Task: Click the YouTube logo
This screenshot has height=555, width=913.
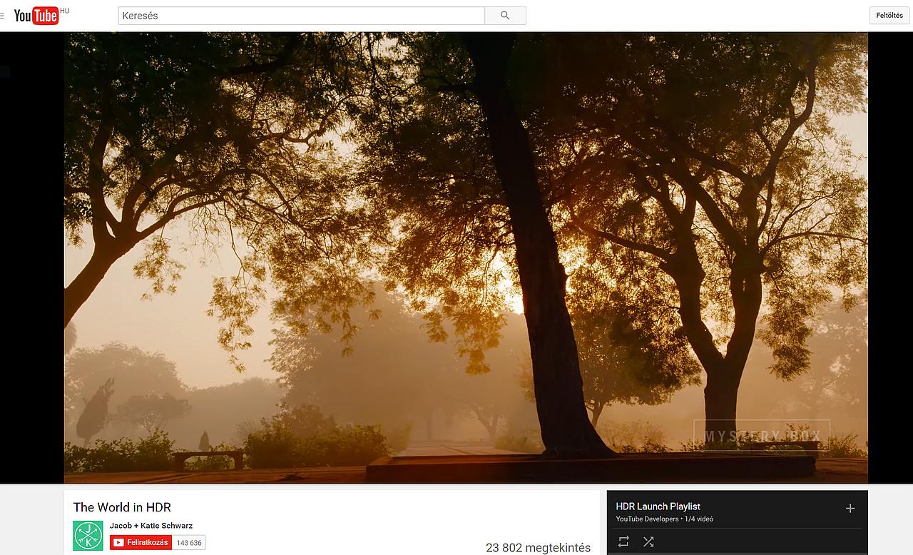Action: [36, 16]
